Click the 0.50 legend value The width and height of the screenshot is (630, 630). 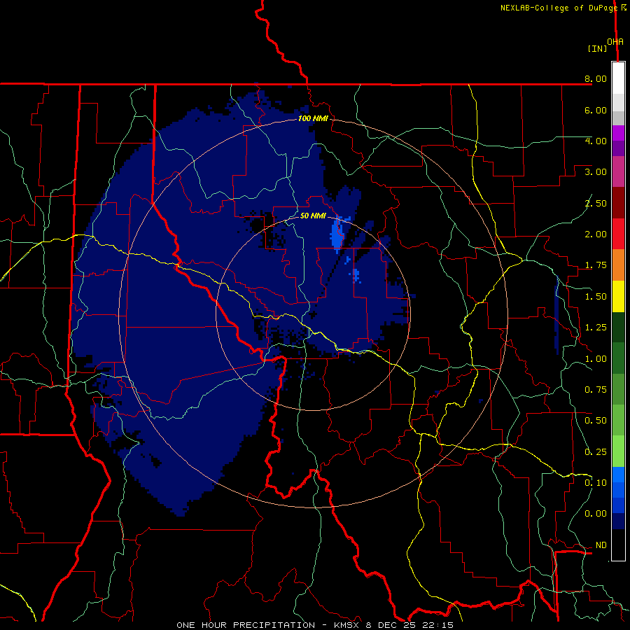click(x=596, y=421)
